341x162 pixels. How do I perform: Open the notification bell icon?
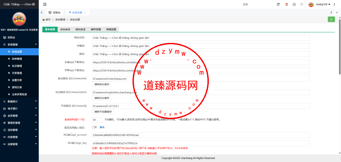[286, 4]
